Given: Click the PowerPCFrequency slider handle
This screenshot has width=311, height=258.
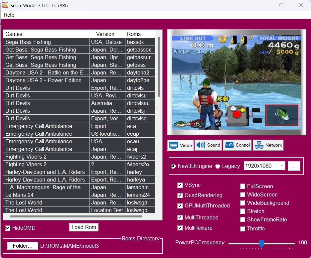Looking at the screenshot, I should pos(262,243).
